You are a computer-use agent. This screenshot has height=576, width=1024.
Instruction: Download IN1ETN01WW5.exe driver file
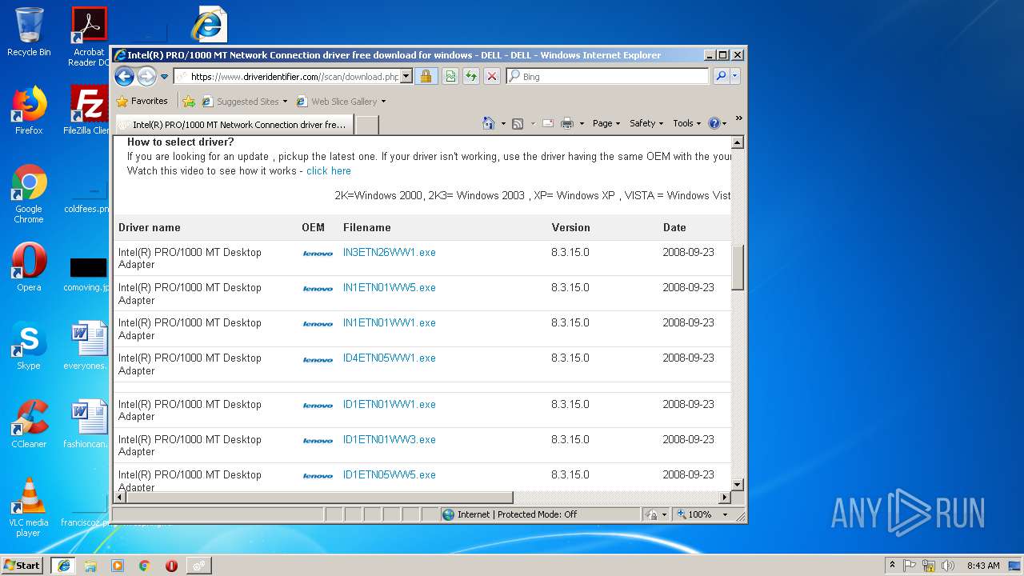coord(390,287)
